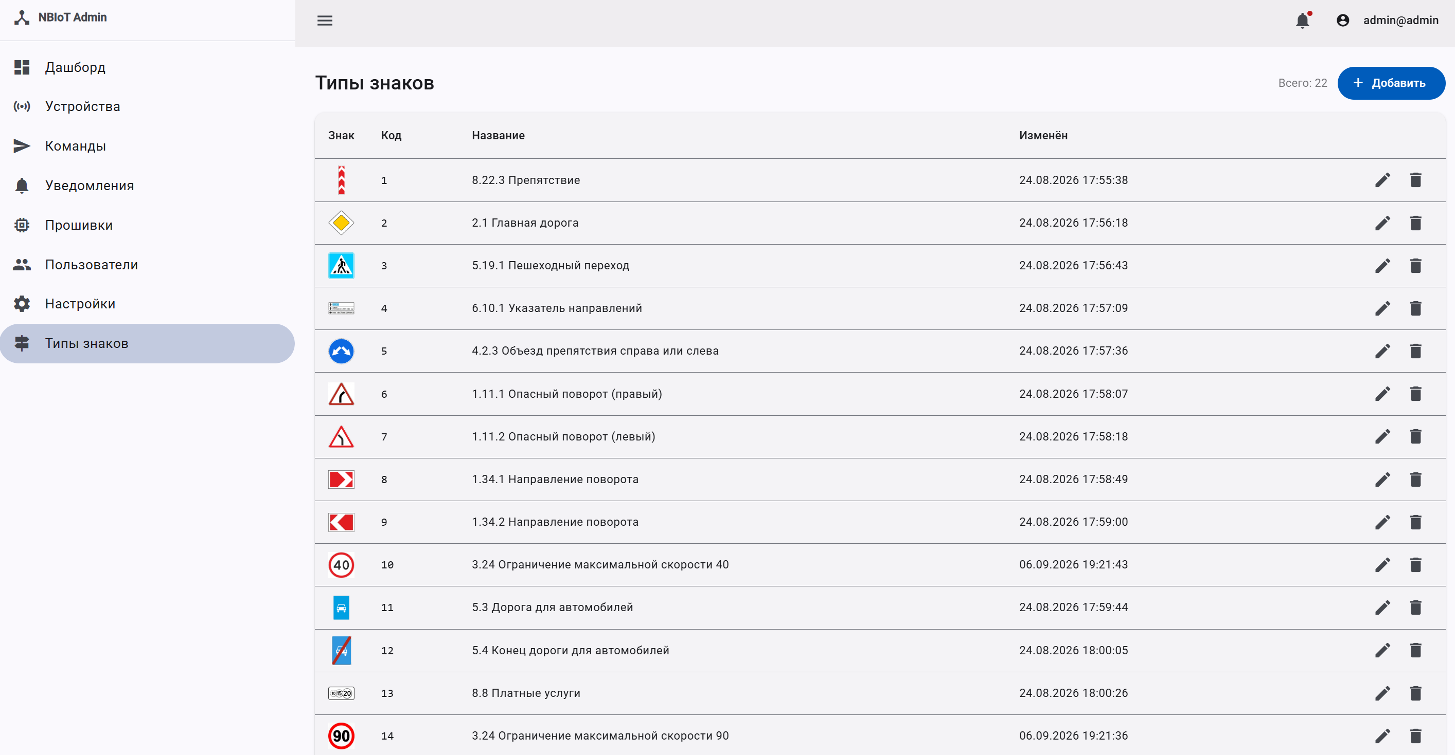Click the Главная дорога sign thumbnail

click(x=341, y=223)
